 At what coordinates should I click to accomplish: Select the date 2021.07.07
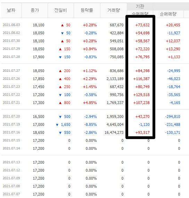[11, 194]
